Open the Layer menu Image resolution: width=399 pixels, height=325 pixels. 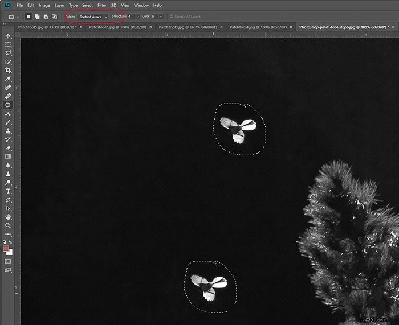pos(59,5)
